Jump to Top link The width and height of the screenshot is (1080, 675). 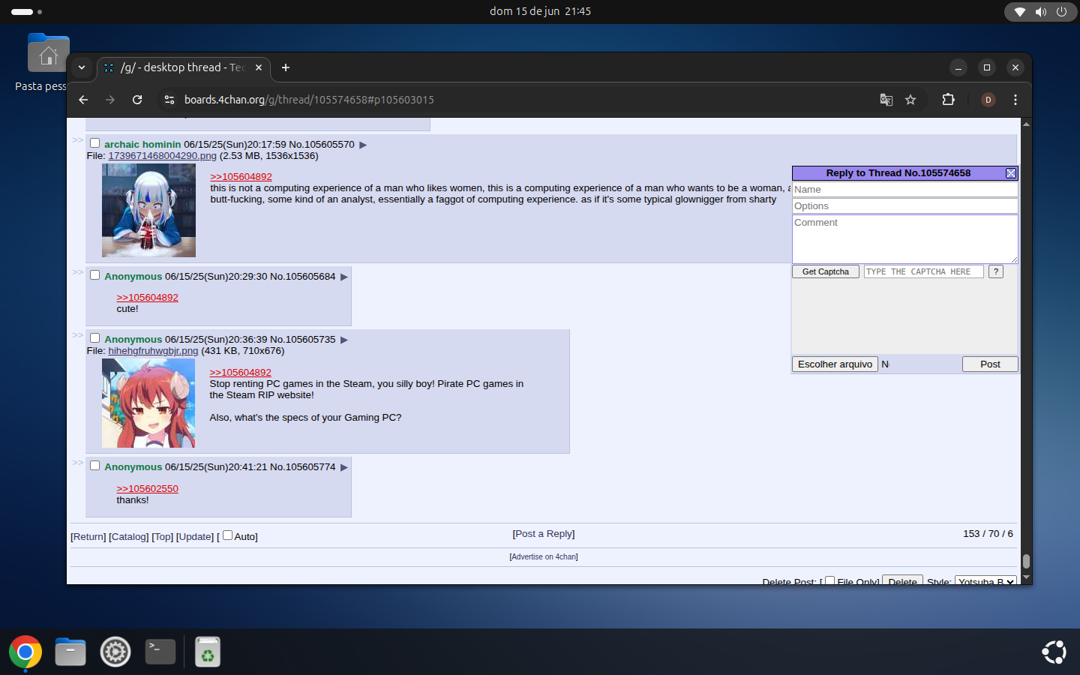click(163, 537)
